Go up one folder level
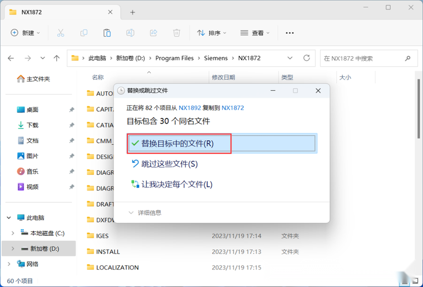 [x=56, y=58]
